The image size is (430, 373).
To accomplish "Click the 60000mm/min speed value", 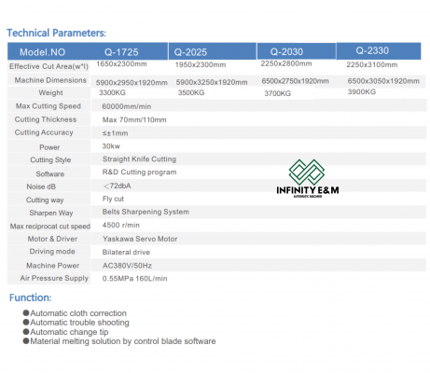I will 127,106.
